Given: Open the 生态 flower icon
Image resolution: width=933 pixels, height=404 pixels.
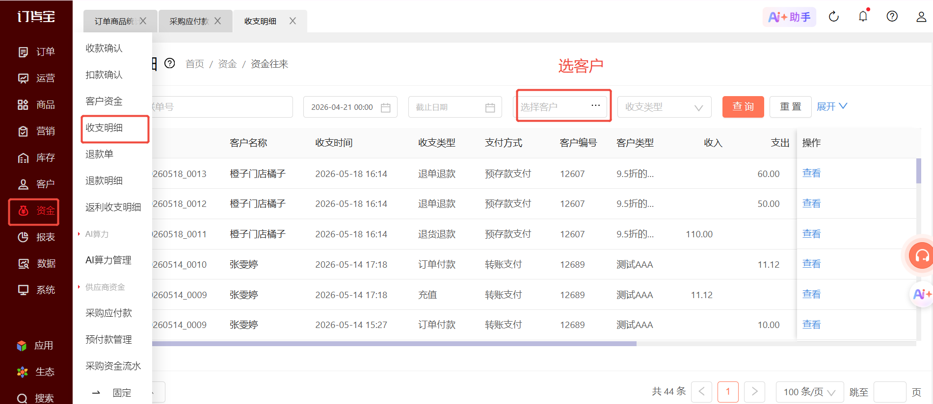Looking at the screenshot, I should tap(22, 372).
